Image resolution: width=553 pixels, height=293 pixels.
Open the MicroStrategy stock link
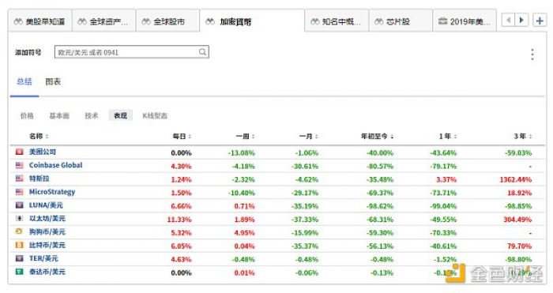(x=52, y=192)
